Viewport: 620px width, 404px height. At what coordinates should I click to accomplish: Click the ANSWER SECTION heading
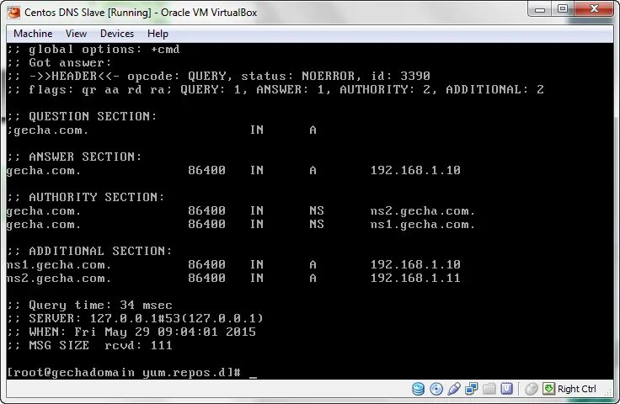tap(74, 157)
